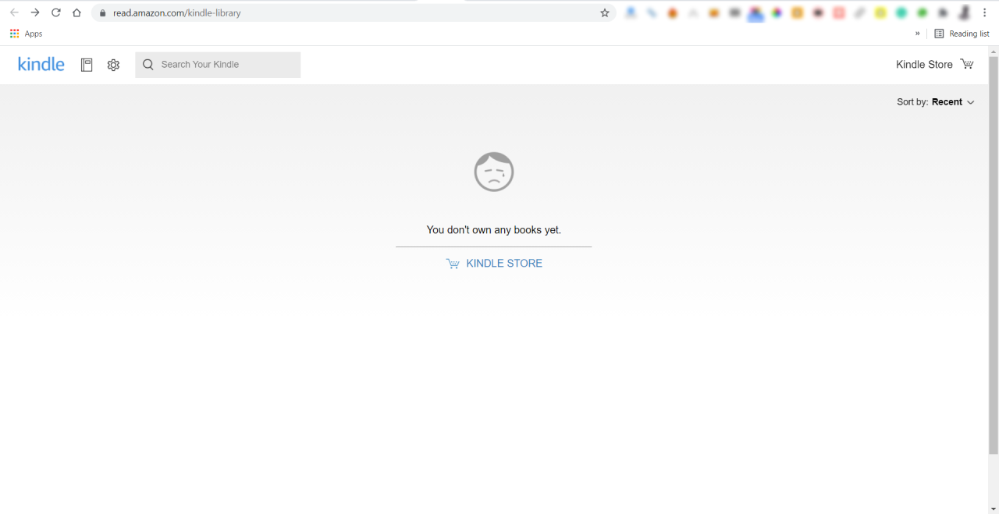The height and width of the screenshot is (514, 999).
Task: Go forward in browser history
Action: (x=35, y=12)
